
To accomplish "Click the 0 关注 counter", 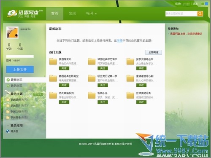I will click(9, 47).
